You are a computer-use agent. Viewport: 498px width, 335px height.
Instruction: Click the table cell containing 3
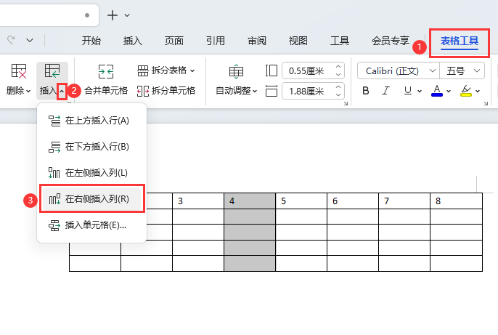tap(198, 201)
